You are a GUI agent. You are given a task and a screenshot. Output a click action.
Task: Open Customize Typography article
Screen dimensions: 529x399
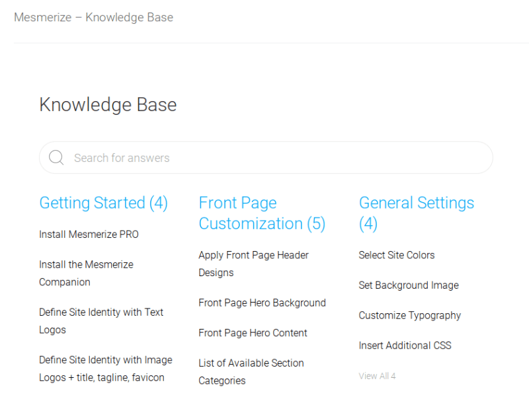(x=409, y=315)
